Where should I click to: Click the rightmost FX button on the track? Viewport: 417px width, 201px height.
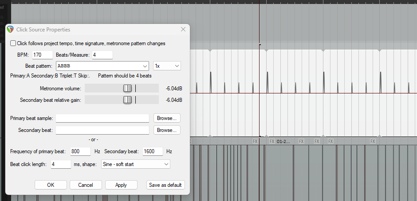coord(373,142)
